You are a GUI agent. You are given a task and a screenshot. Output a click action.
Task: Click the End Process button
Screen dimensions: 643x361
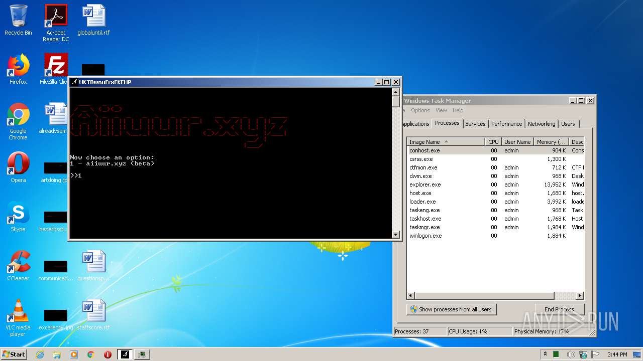[x=559, y=309]
